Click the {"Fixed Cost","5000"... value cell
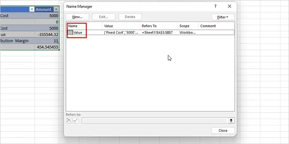289x144 pixels. pos(121,33)
